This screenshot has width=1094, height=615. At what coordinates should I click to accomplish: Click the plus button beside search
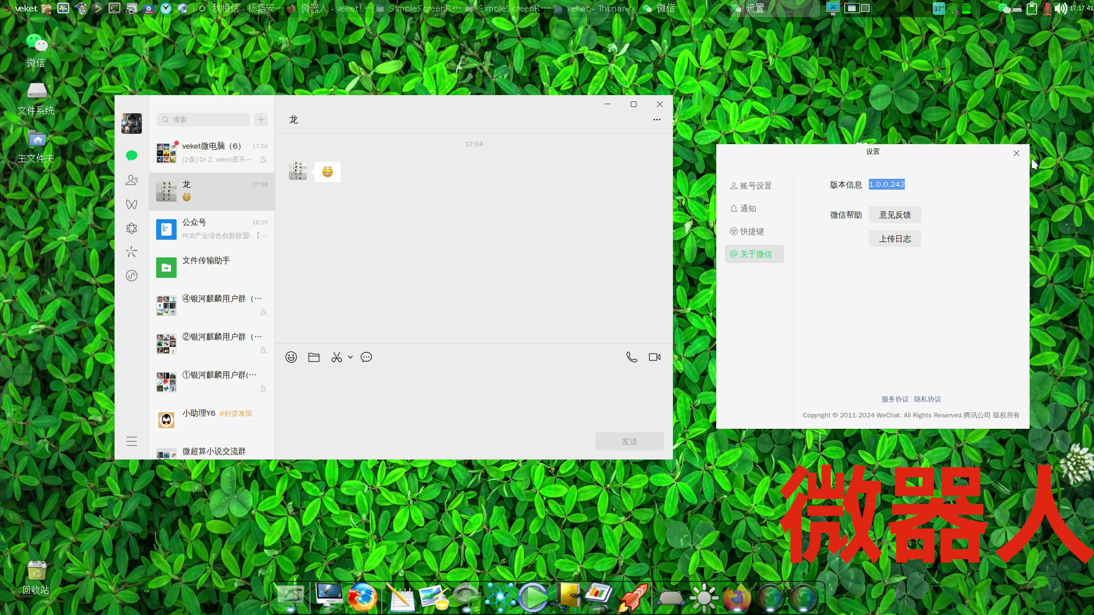[x=261, y=120]
